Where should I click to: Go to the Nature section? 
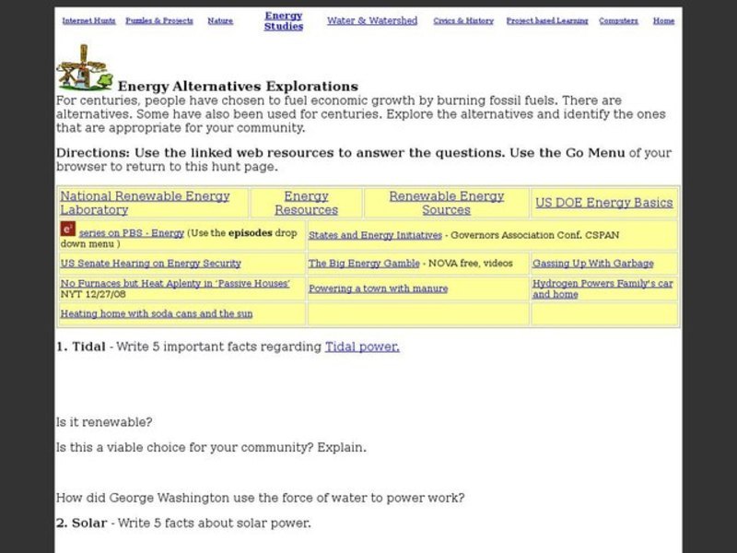coord(220,18)
